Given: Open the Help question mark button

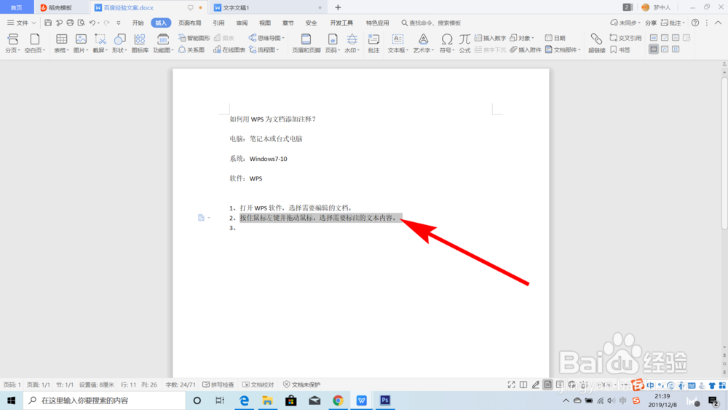Looking at the screenshot, I should (695, 23).
